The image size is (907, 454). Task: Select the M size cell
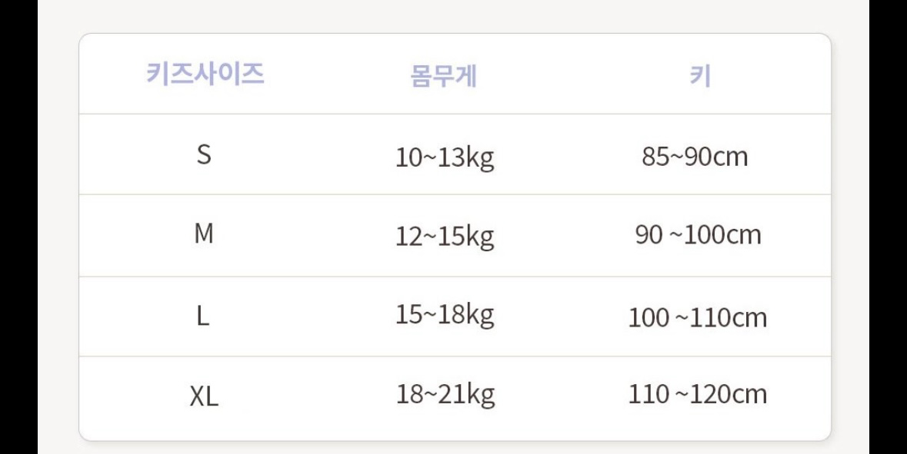coord(204,236)
